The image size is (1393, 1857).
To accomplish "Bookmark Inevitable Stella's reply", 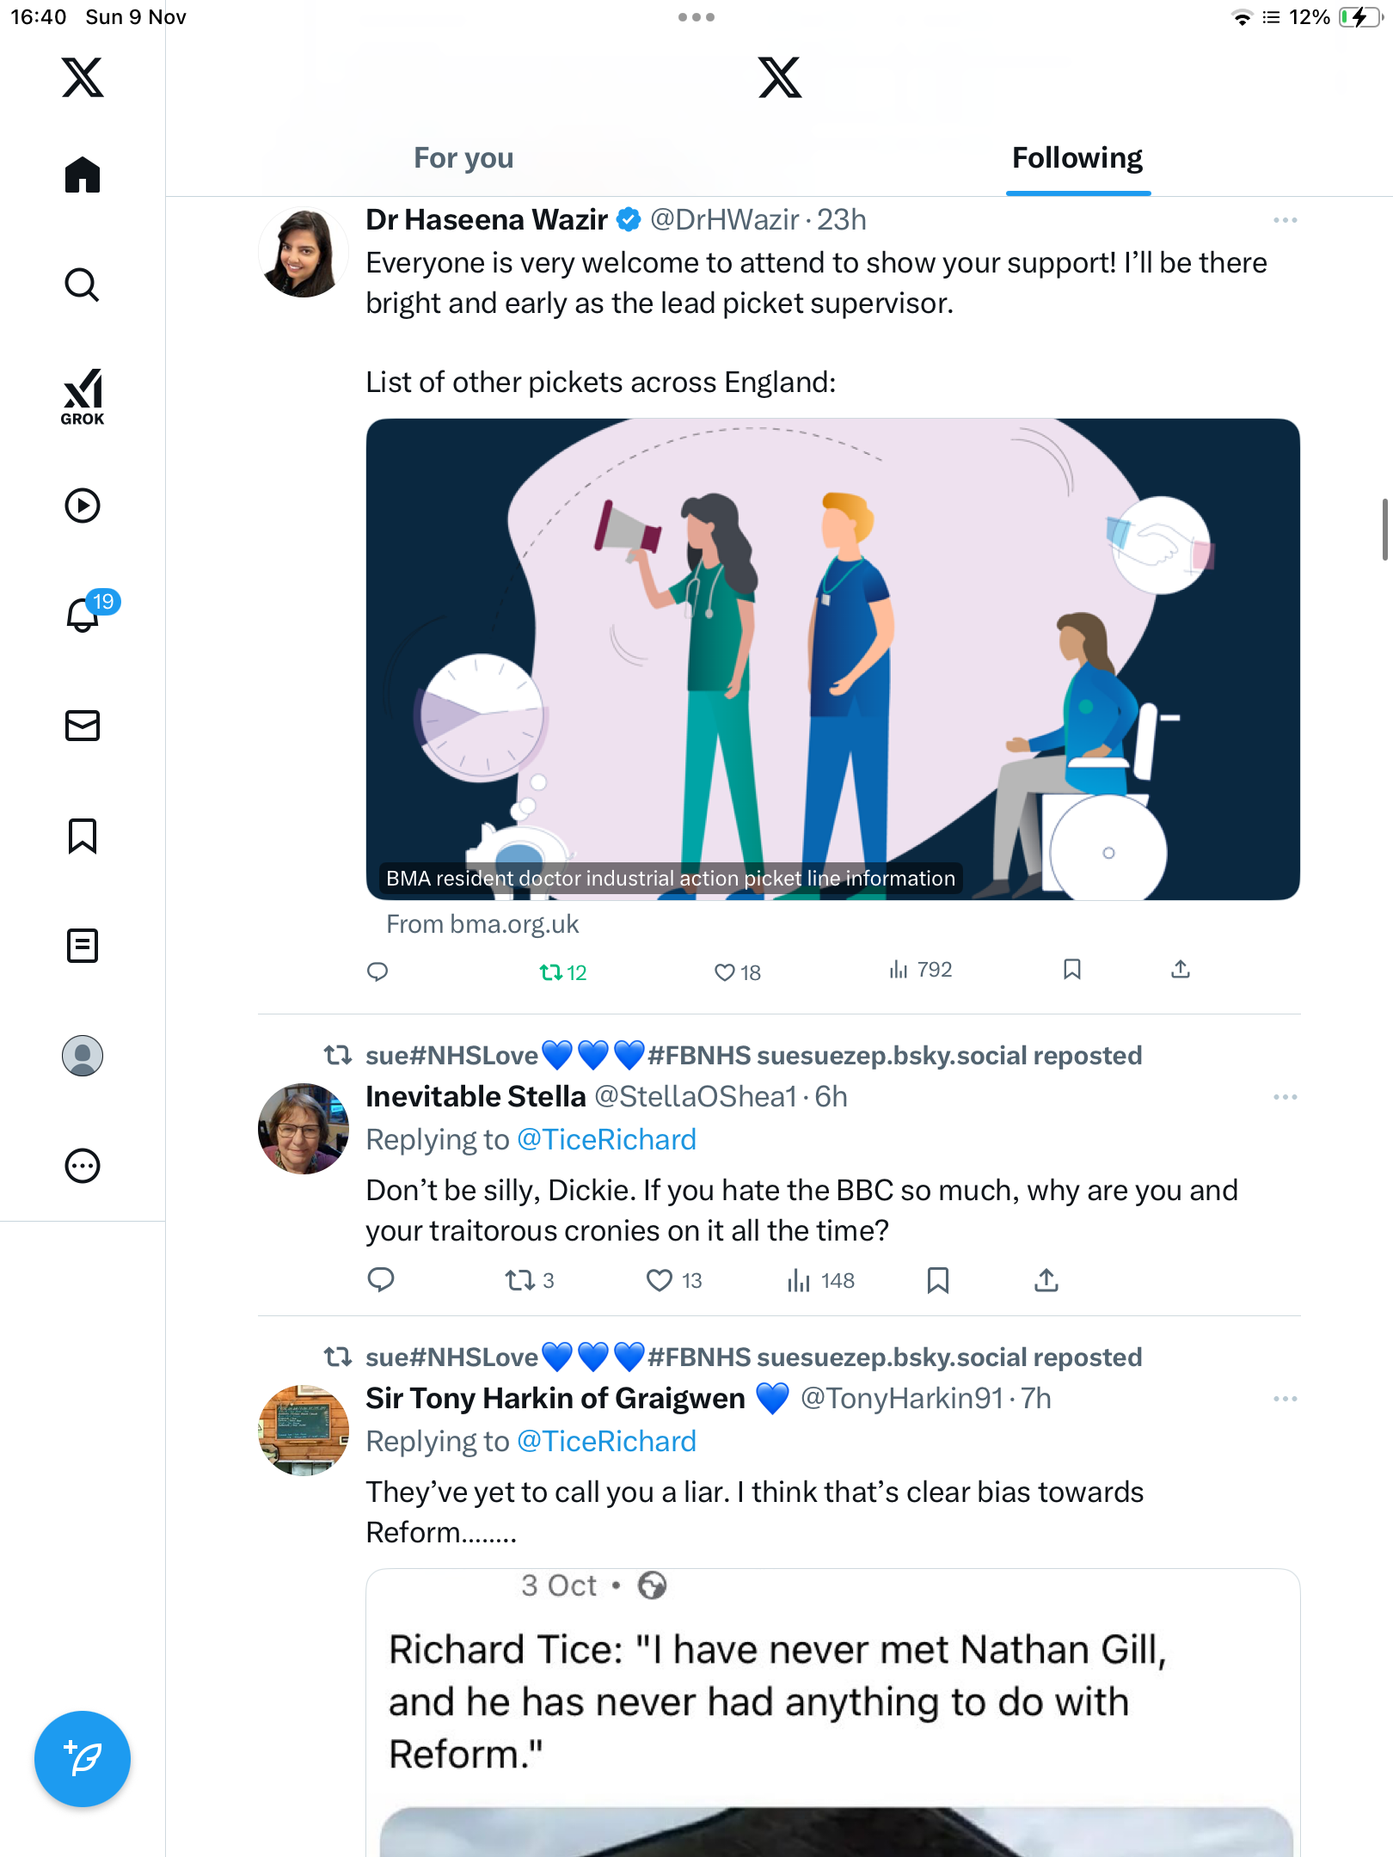I will 937,1280.
